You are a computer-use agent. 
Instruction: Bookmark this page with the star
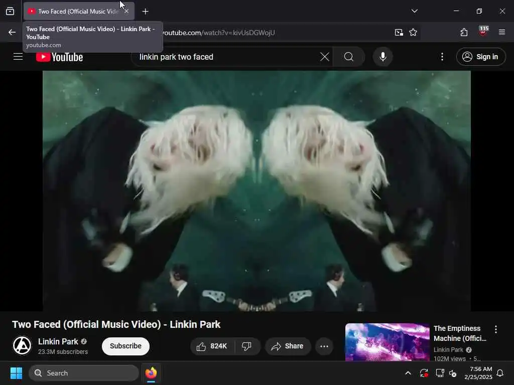(x=413, y=32)
